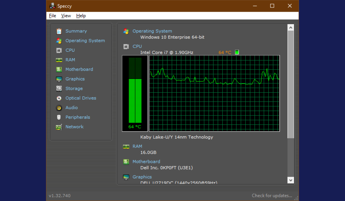Click the "Intel Core i7 @ 1.90GHz" text

tap(167, 52)
